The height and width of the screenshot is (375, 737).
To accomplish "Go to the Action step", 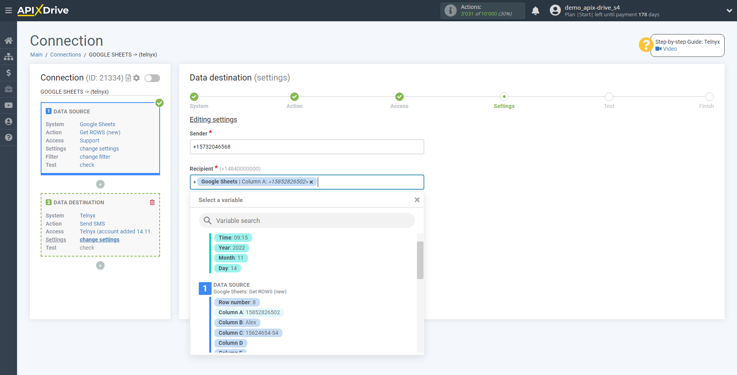I will (294, 97).
